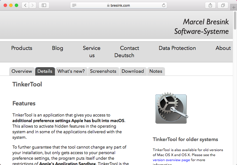Image resolution: width=237 pixels, height=165 pixels.
Task: Click the bresink.com address field
Action: coord(119,5)
